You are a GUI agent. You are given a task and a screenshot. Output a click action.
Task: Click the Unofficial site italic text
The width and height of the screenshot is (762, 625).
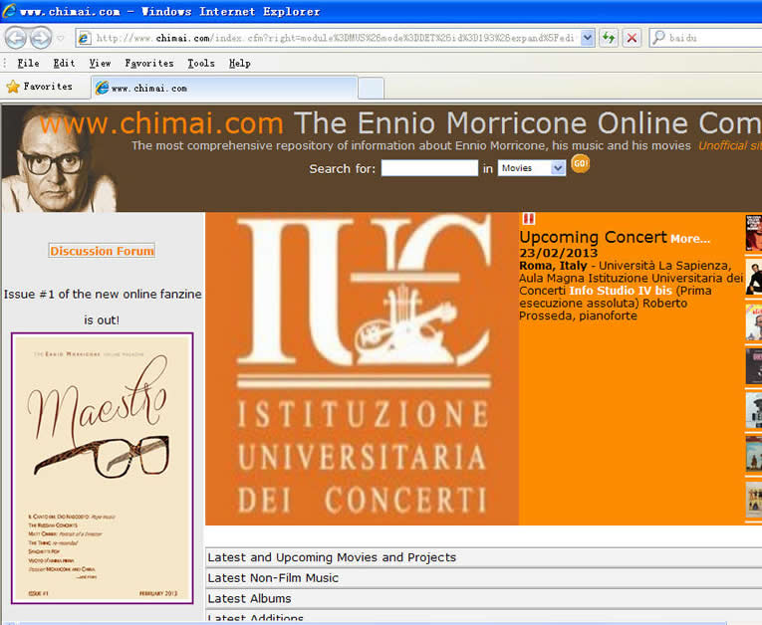click(730, 145)
